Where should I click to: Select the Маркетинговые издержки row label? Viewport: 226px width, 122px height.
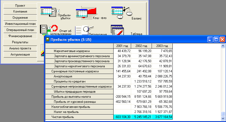(x=79, y=51)
